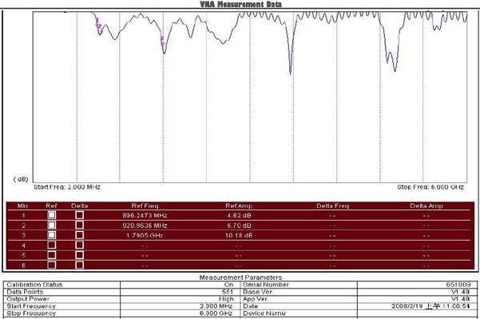Click the Delta Amp column header
480x319 pixels.
426,205
